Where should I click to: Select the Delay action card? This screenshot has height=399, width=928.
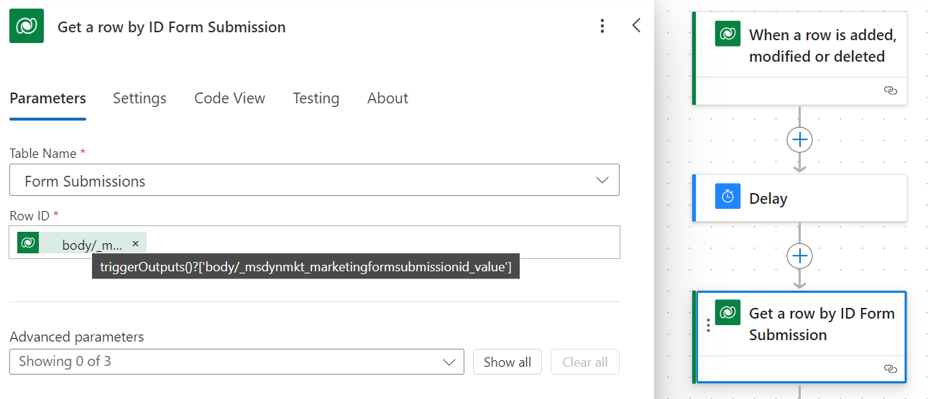[800, 197]
